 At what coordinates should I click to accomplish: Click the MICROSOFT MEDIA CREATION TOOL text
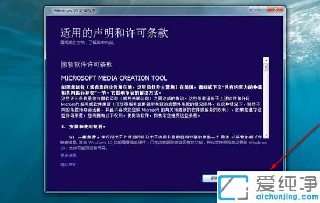coord(114,78)
